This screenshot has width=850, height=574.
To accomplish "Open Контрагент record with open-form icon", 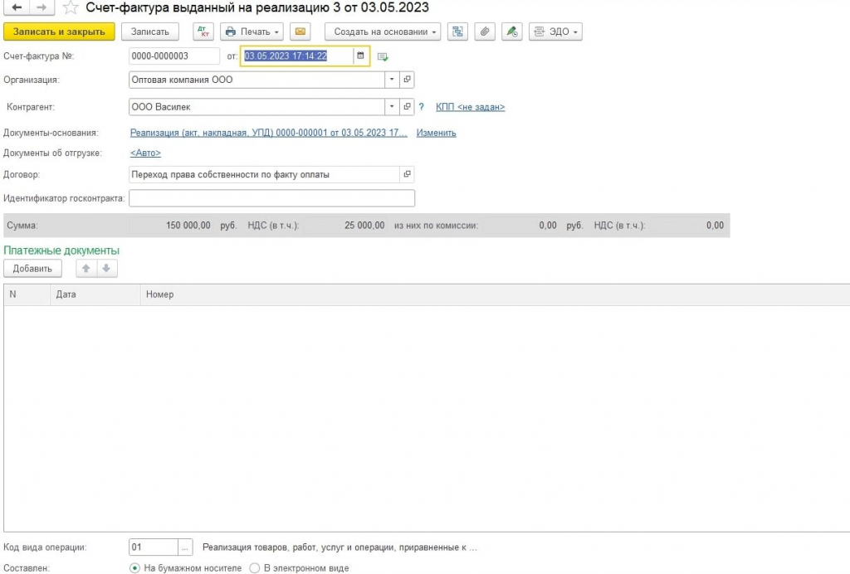I will click(x=407, y=107).
